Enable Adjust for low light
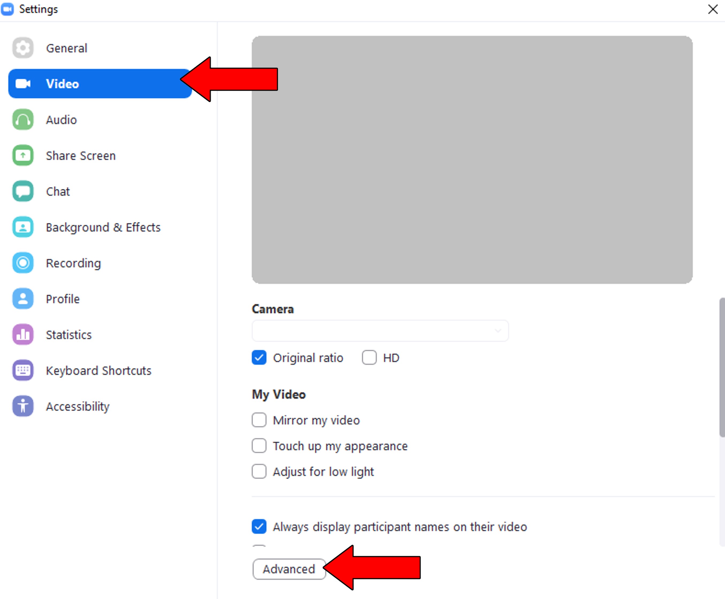Viewport: 725px width, 599px height. click(259, 472)
